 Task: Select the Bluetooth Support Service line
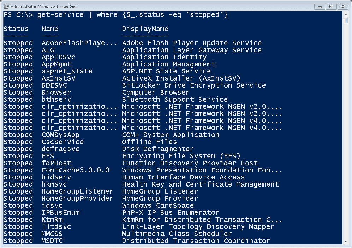coord(174,99)
